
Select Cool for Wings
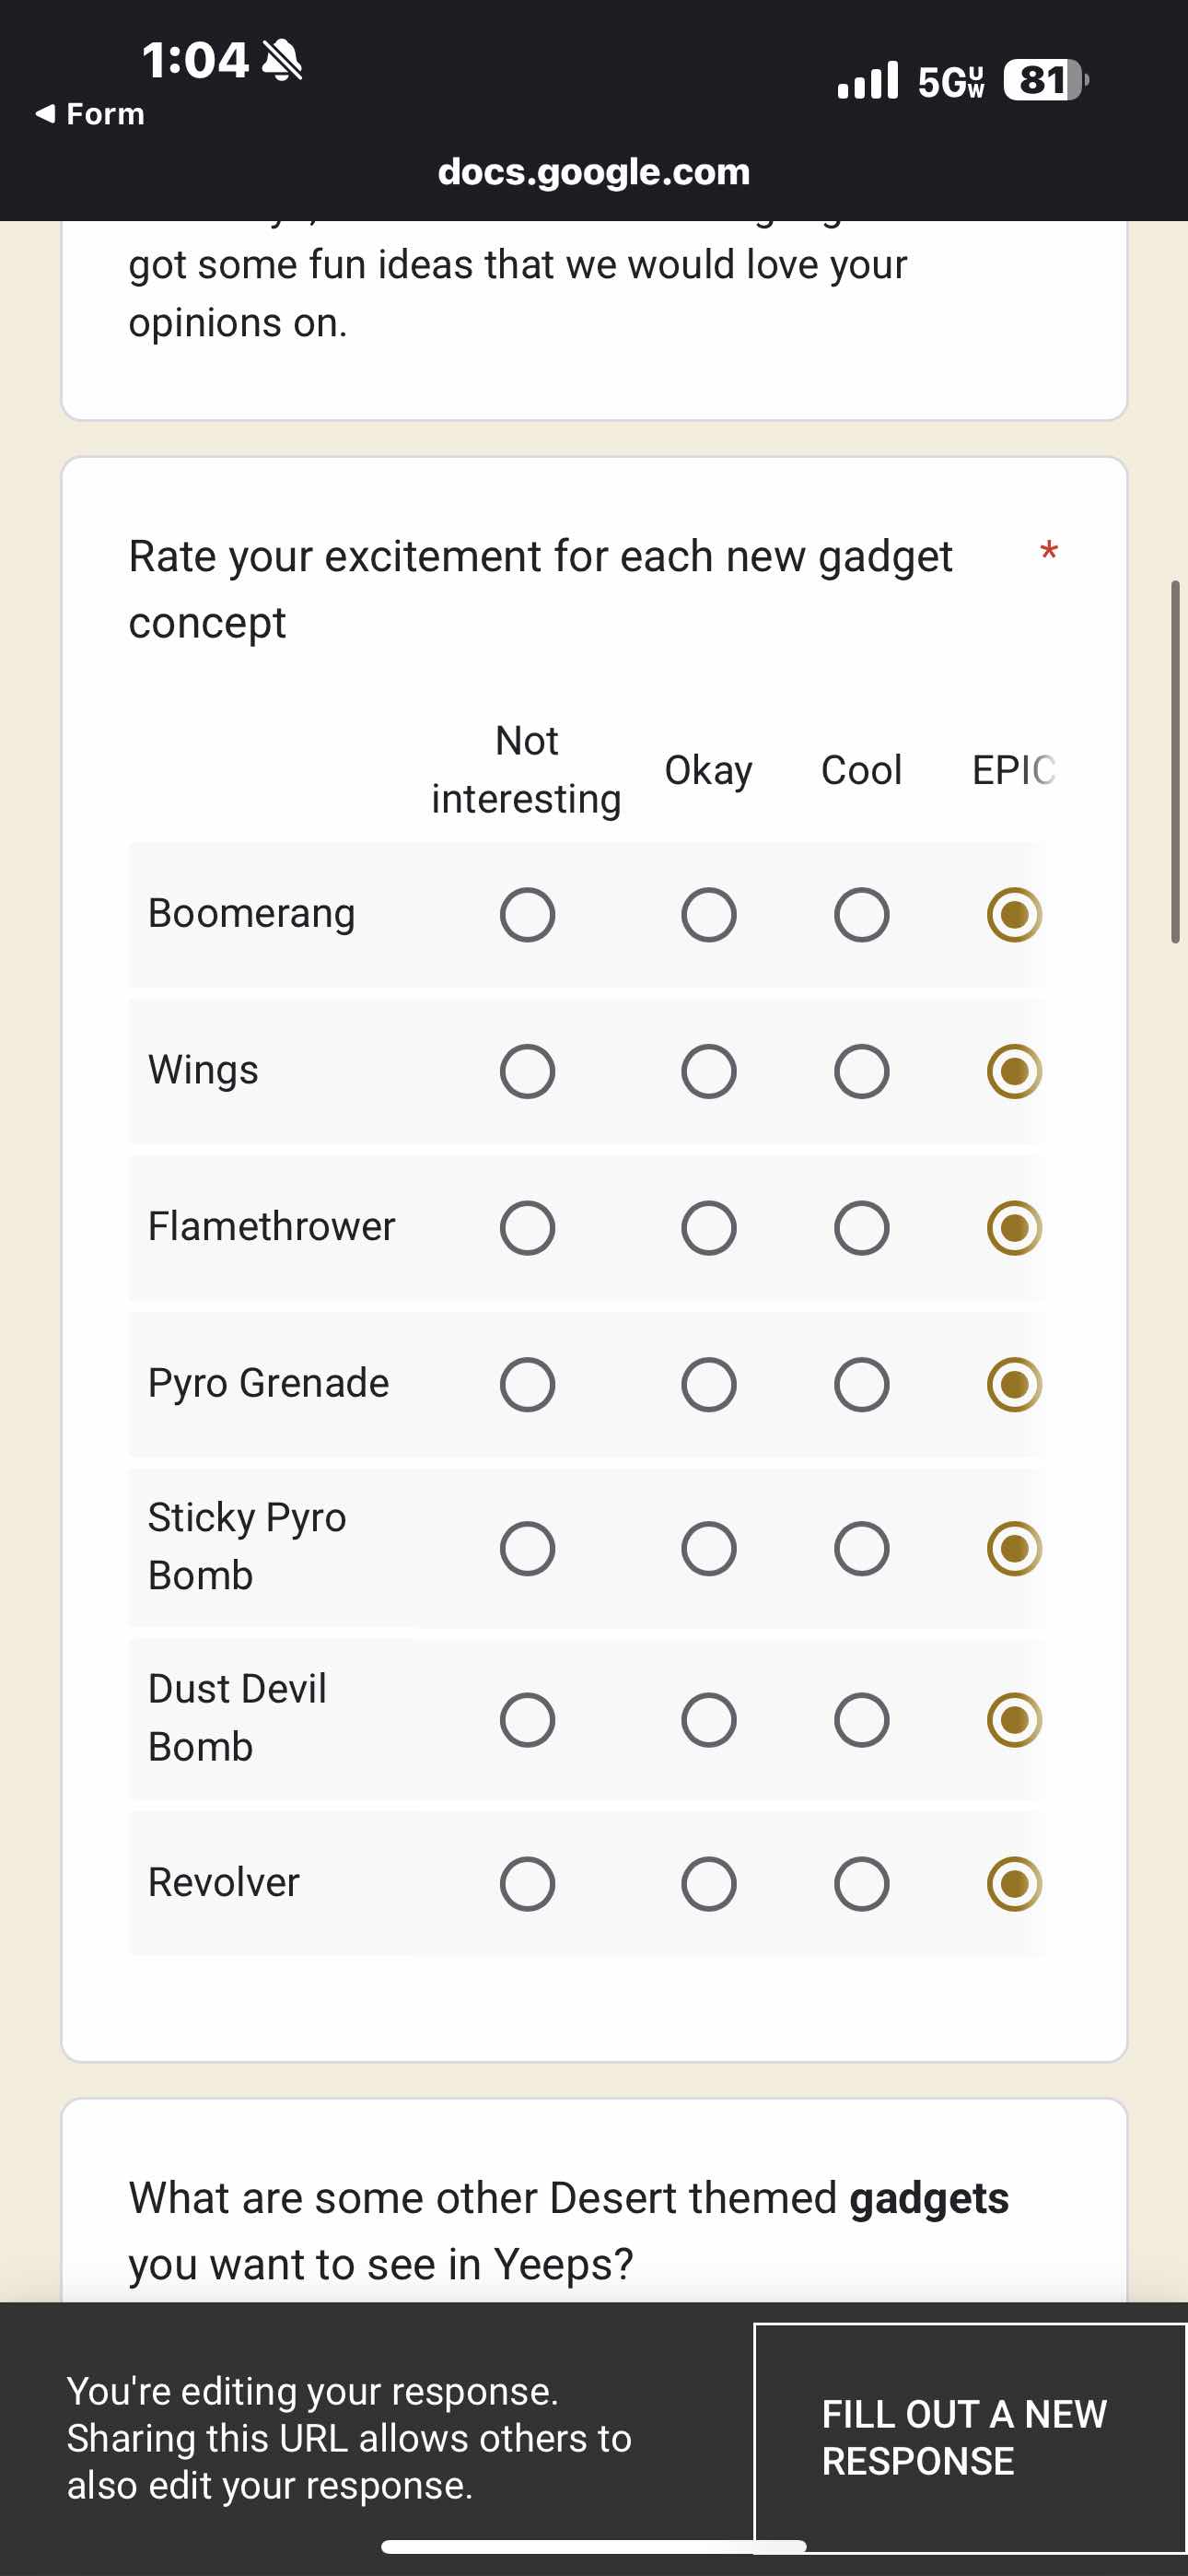[861, 1072]
